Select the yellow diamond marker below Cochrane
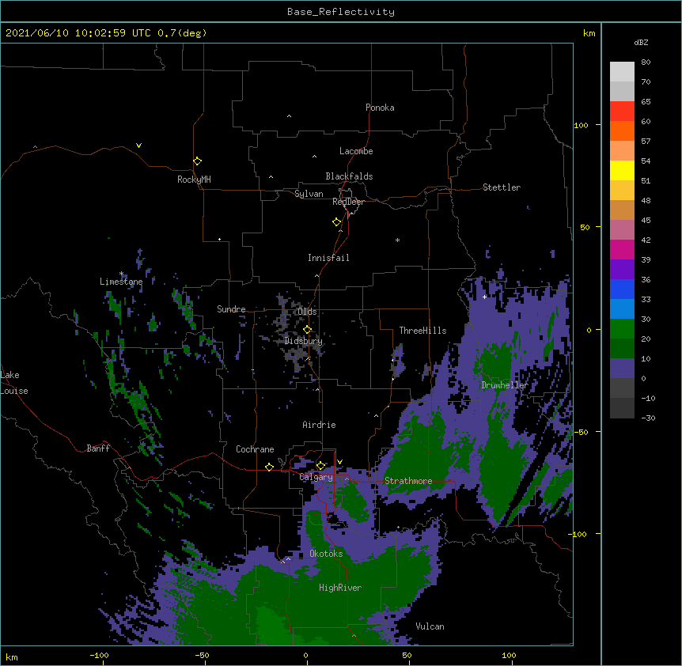Viewport: 682px width, 666px height. (269, 467)
